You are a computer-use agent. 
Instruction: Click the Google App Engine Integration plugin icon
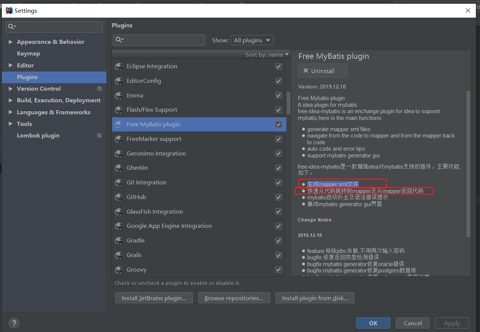[119, 226]
